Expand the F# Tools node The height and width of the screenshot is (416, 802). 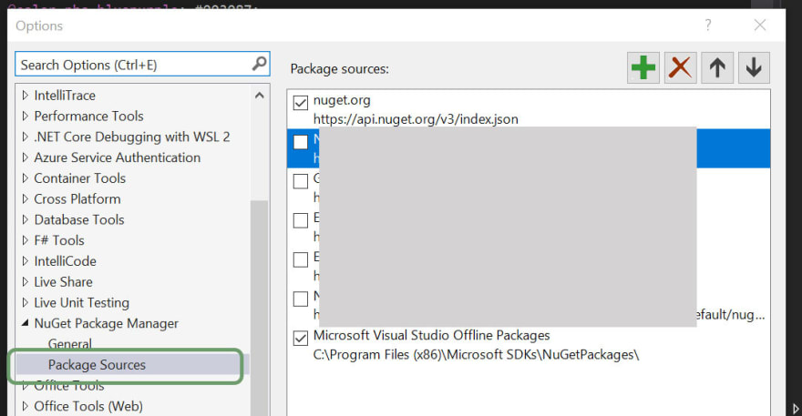tap(26, 240)
